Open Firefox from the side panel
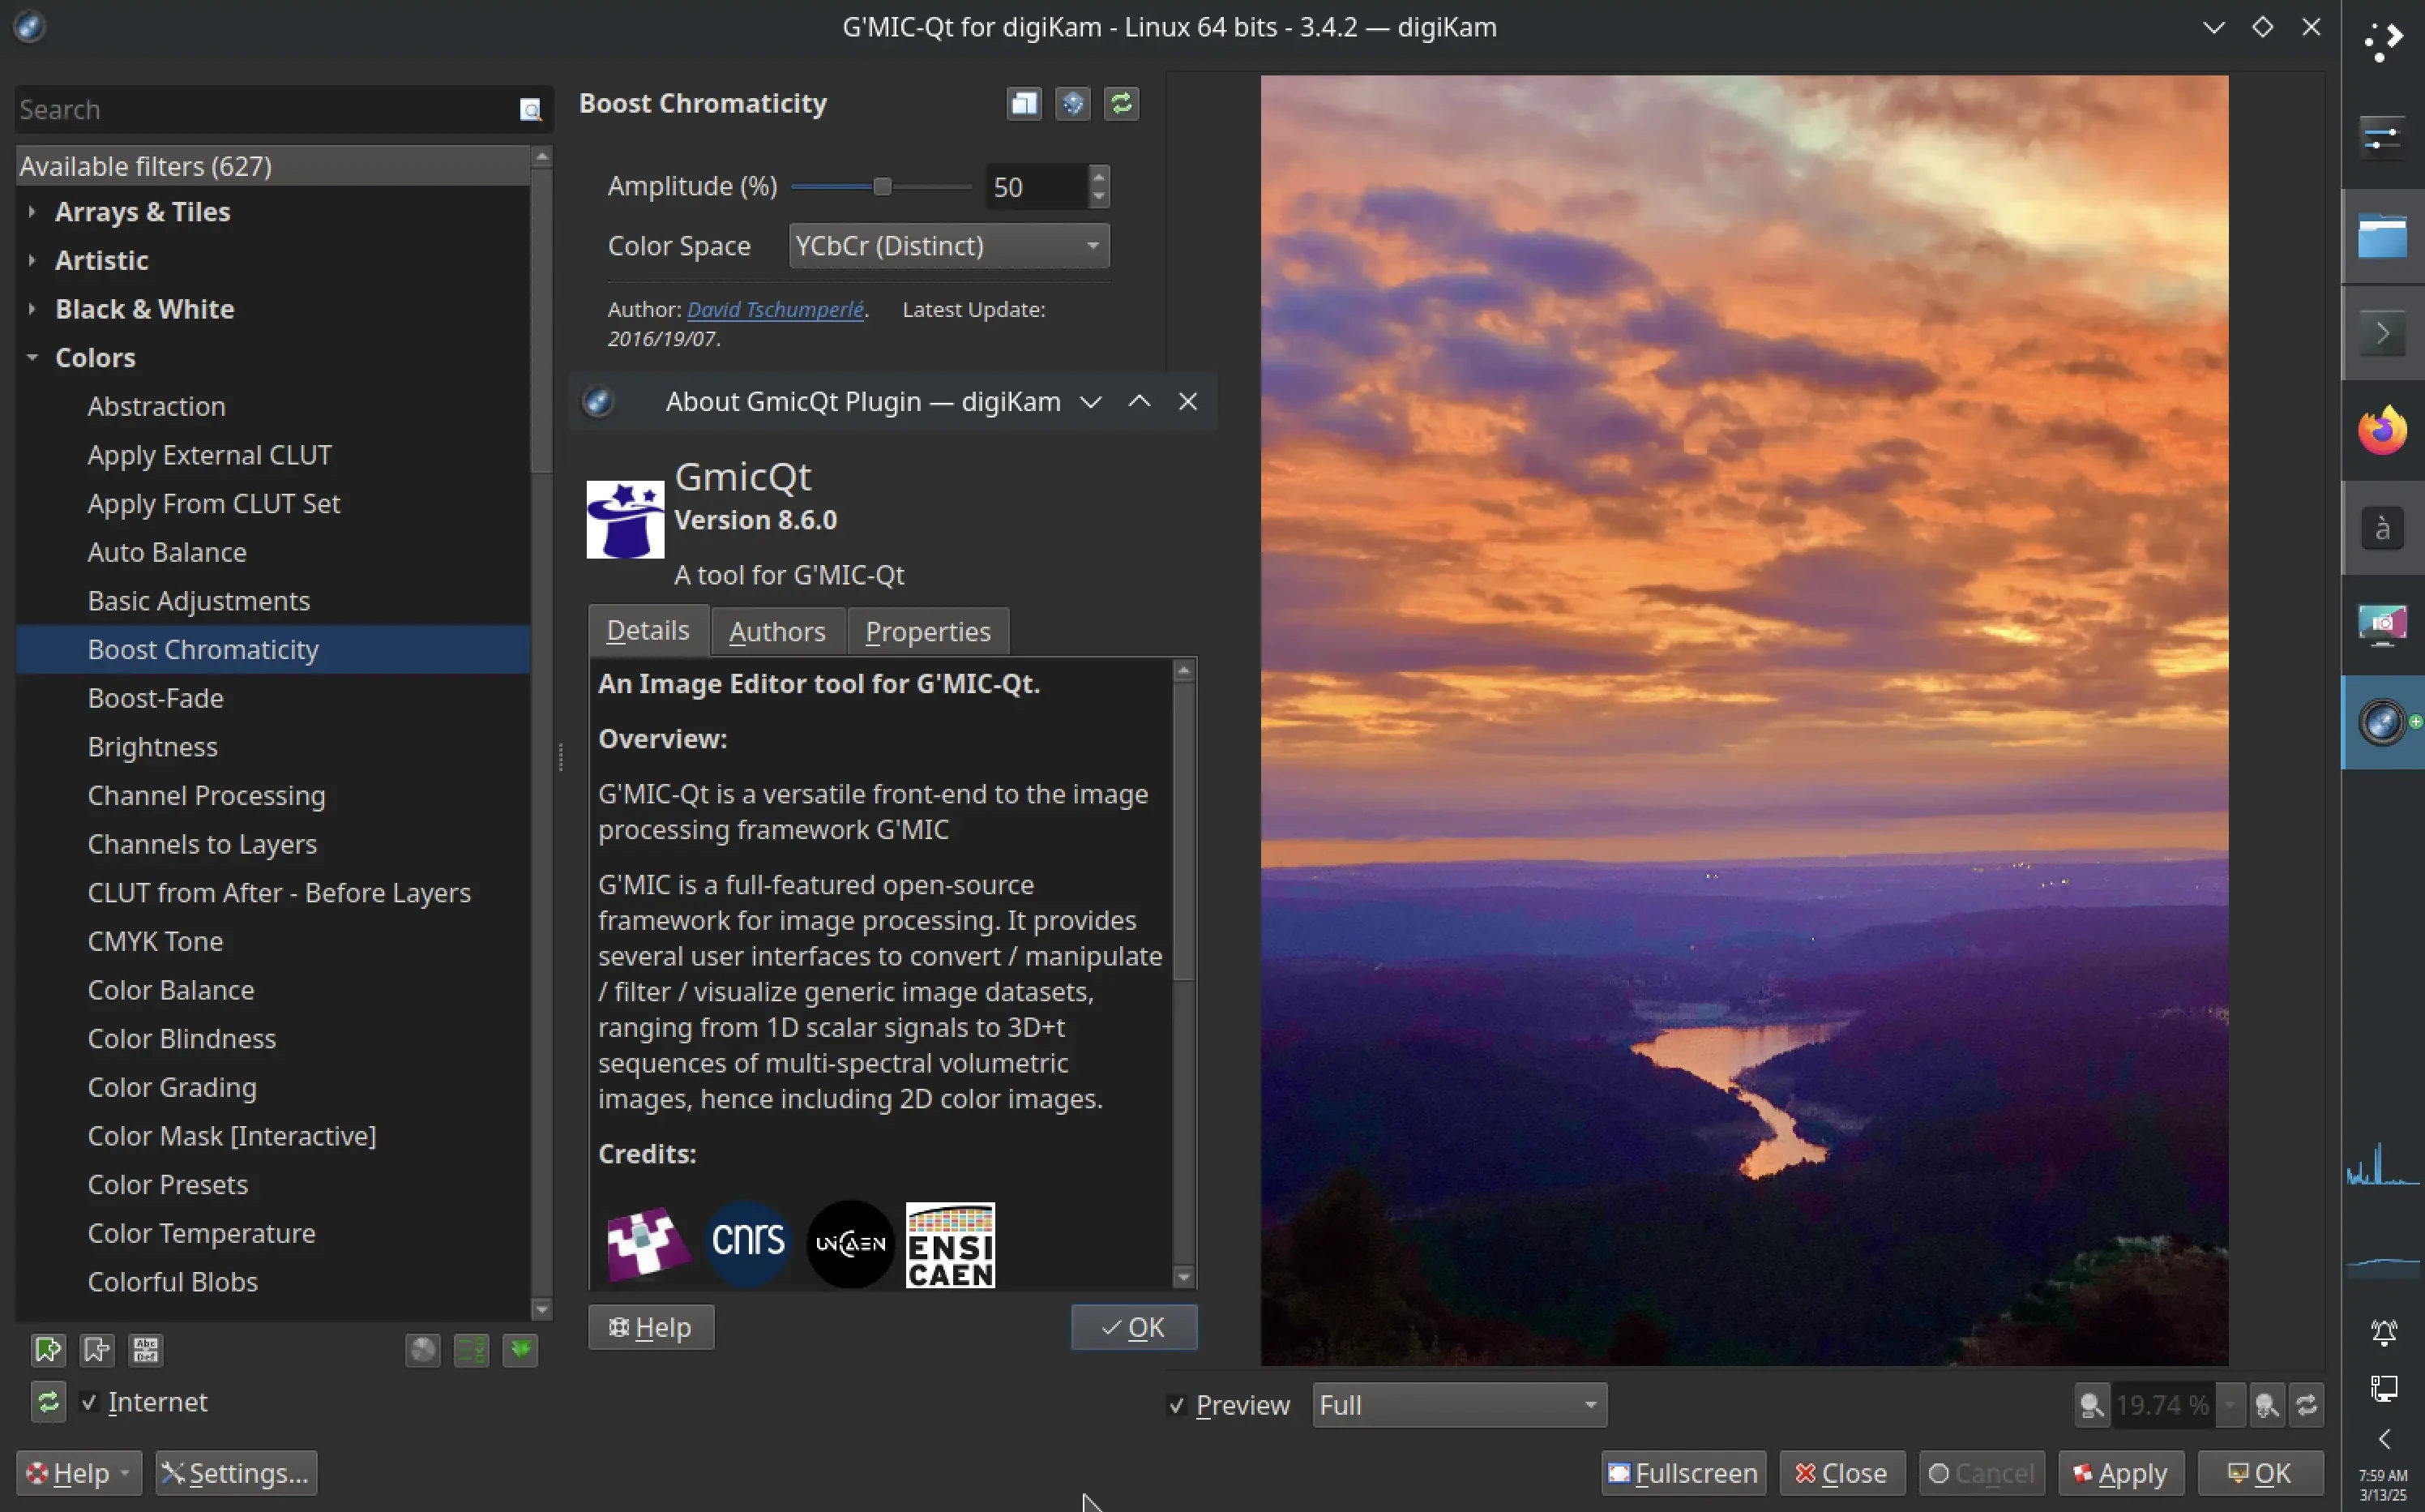This screenshot has height=1512, width=2425. [x=2382, y=431]
